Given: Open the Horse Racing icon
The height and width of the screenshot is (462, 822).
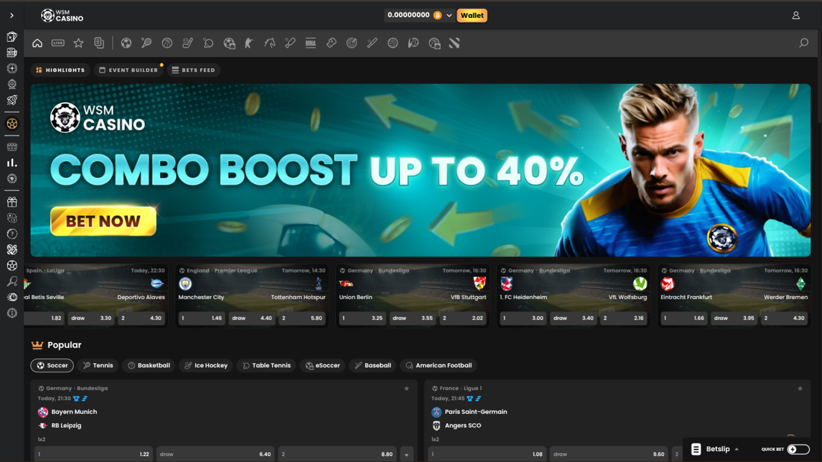Looking at the screenshot, I should tap(270, 43).
